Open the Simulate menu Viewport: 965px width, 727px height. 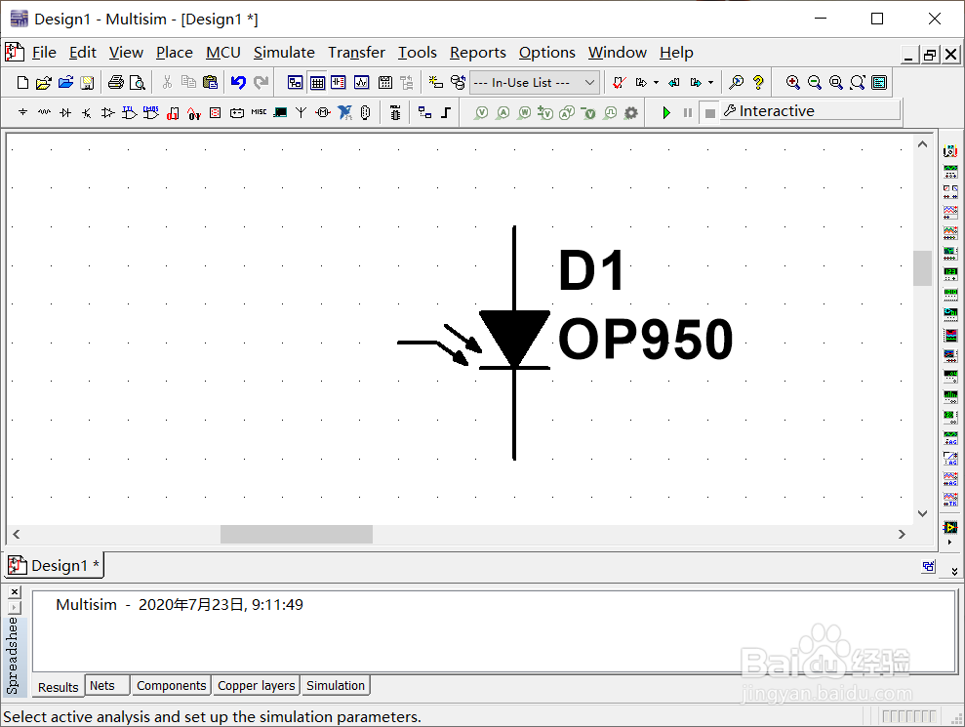coord(284,53)
